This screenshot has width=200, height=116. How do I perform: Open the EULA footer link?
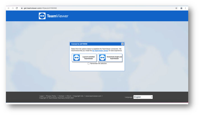tap(69, 96)
